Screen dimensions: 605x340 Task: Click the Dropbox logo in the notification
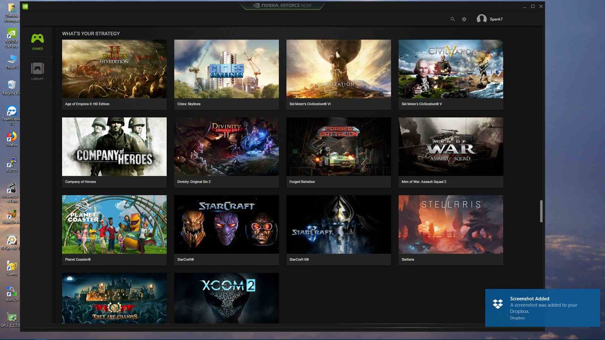[x=498, y=304]
